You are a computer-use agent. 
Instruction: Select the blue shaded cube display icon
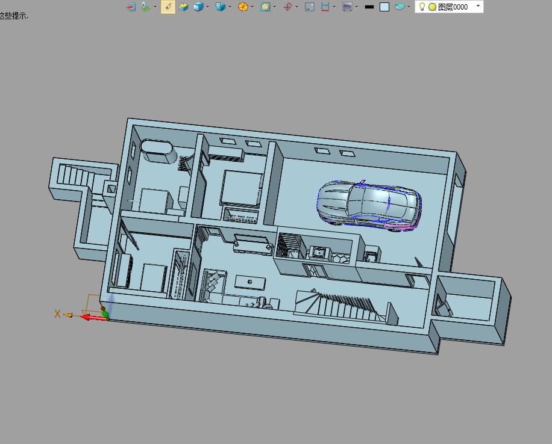(198, 7)
